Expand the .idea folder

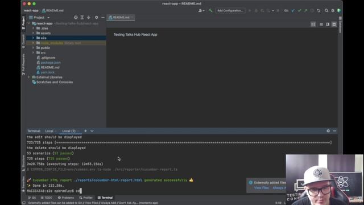pyautogui.click(x=33, y=28)
